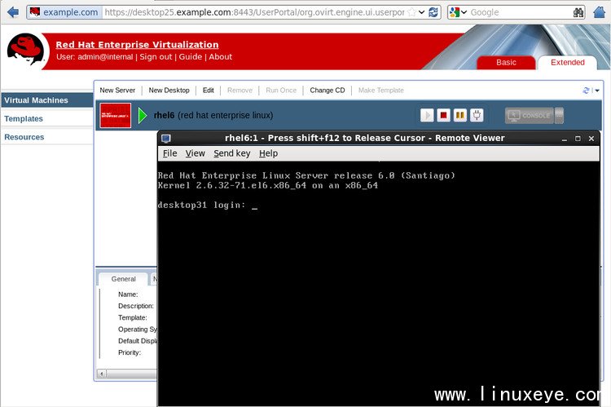Minimize the Remote Viewer window
This screenshot has width=611, height=407.
click(x=565, y=139)
